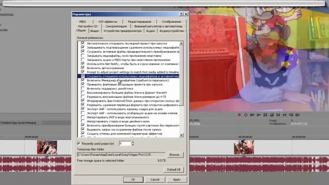Open the Устройство предпросмотра tab
The height and width of the screenshot is (185, 329).
coord(122,31)
